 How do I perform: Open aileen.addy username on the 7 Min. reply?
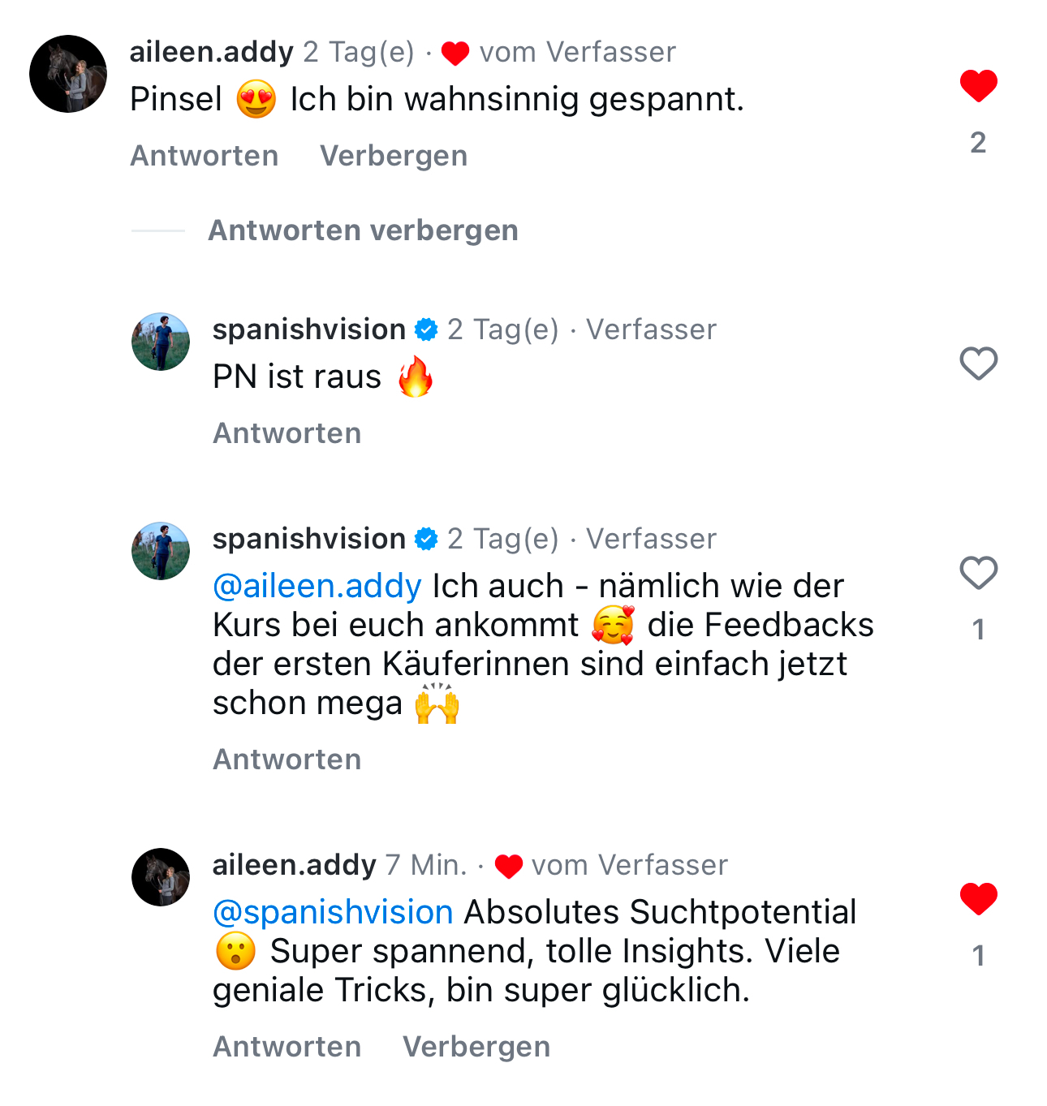tap(295, 865)
